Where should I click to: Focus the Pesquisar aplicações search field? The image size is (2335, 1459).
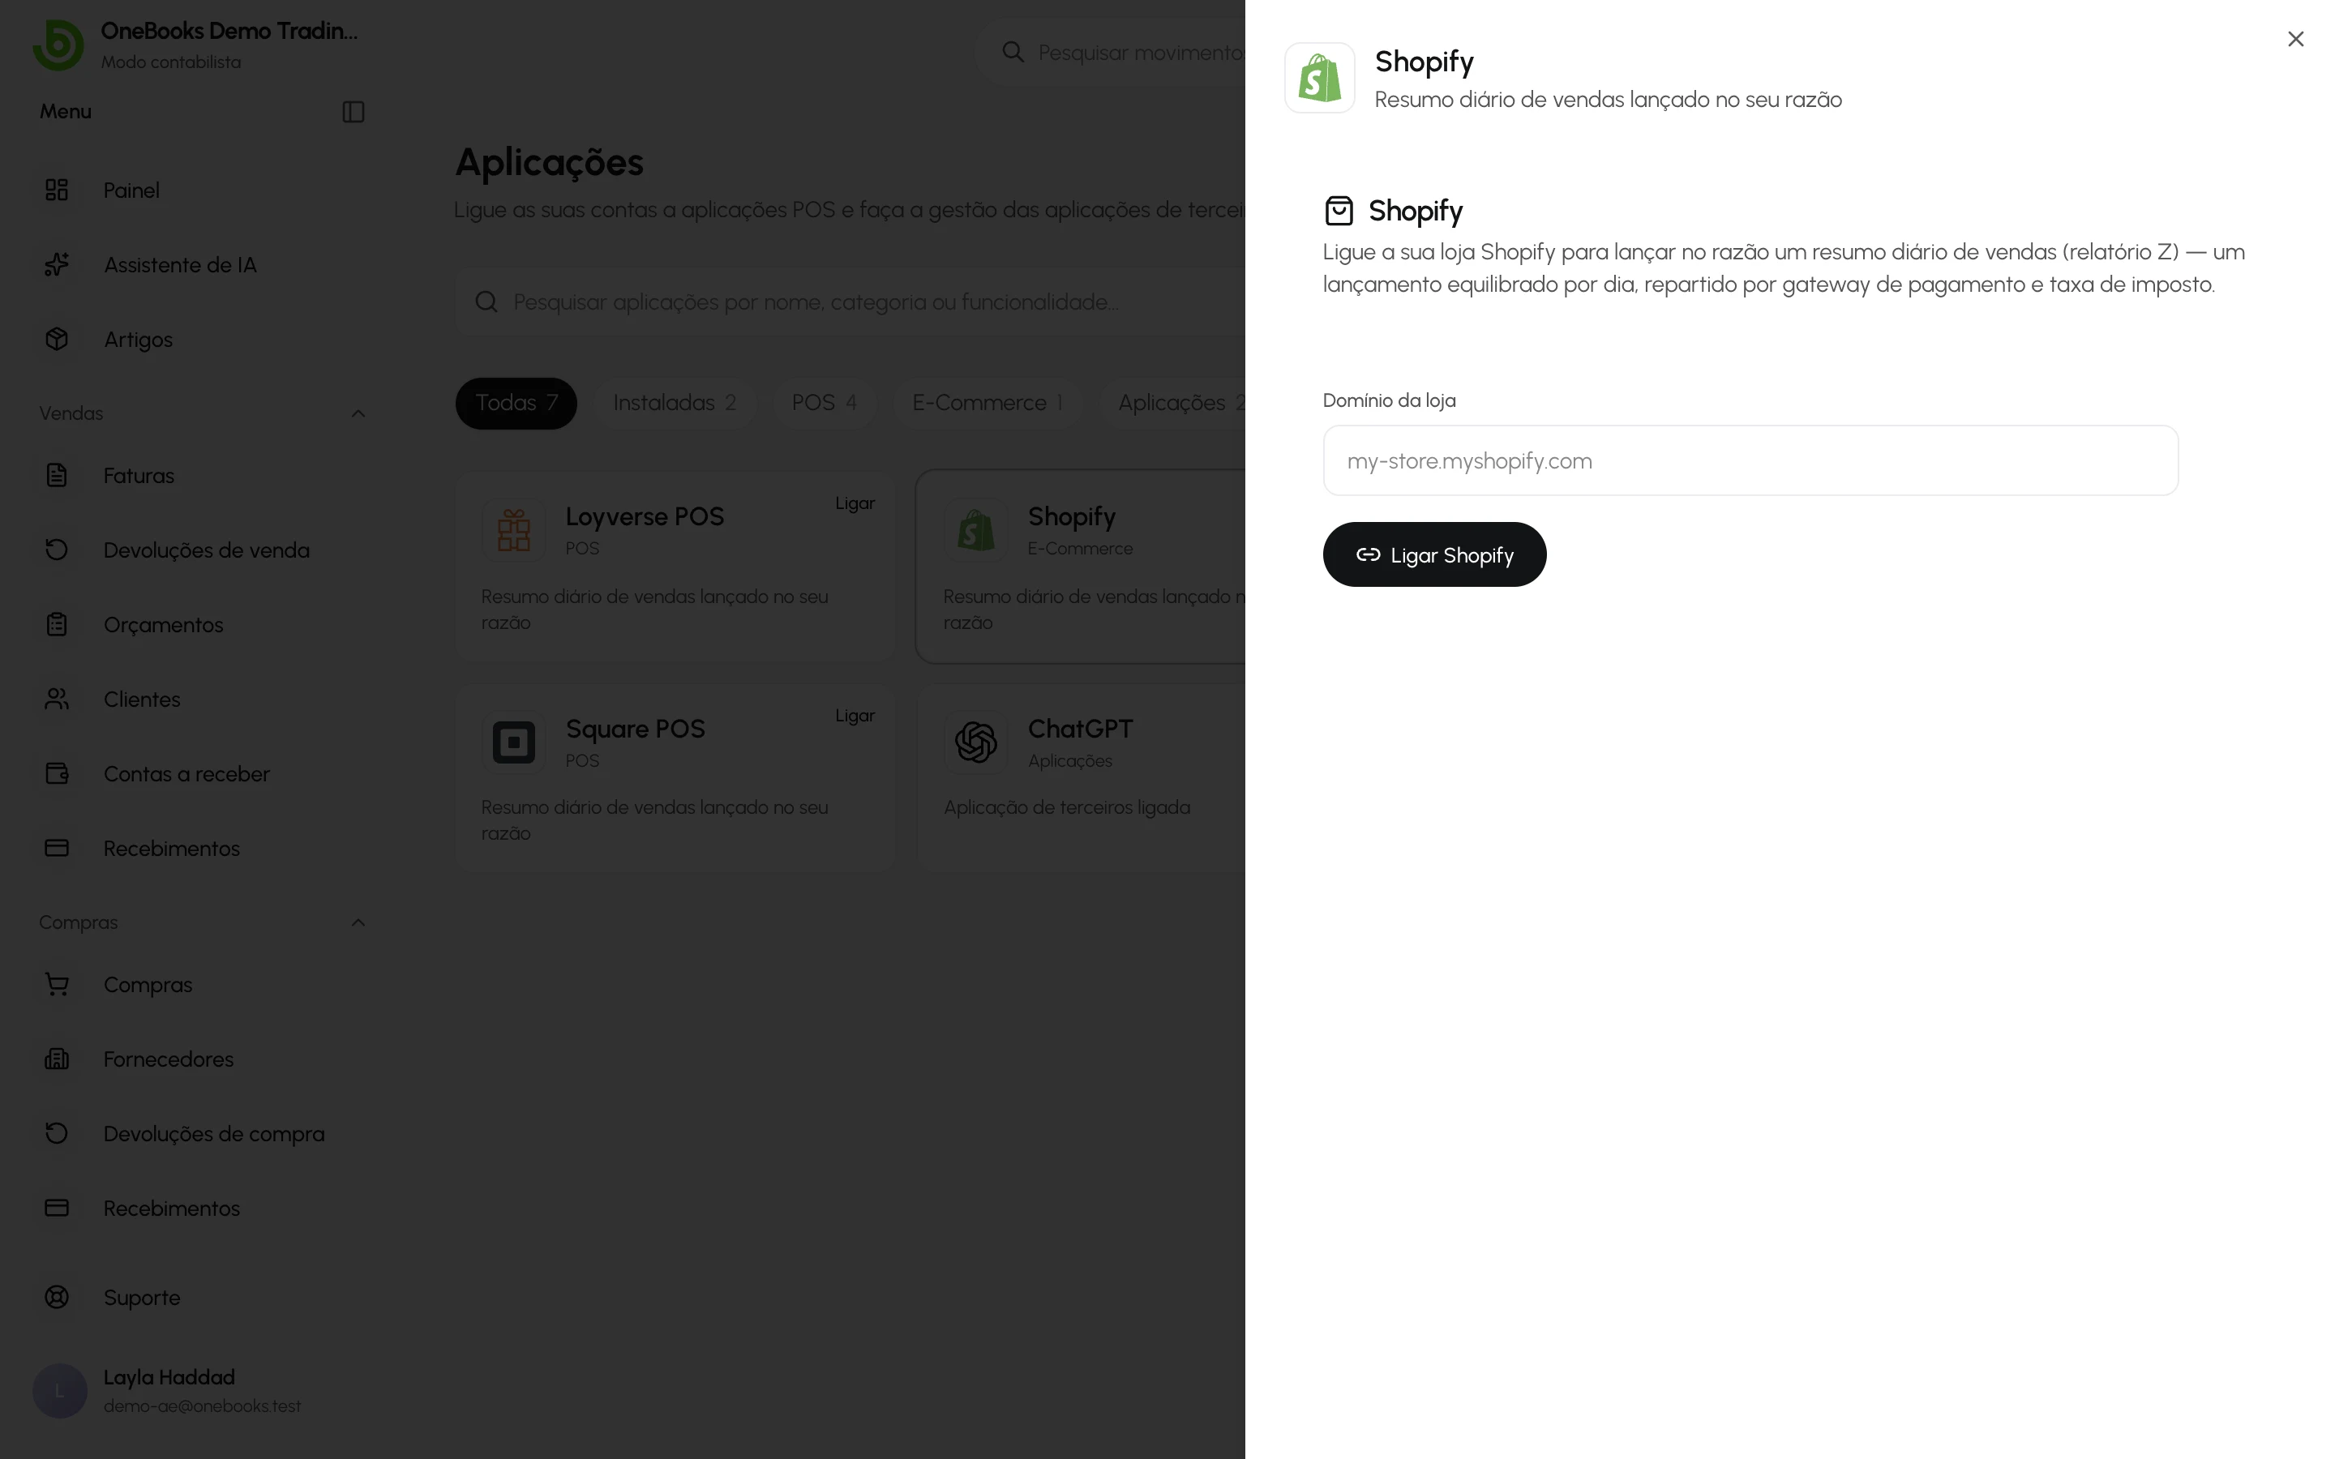click(x=849, y=302)
